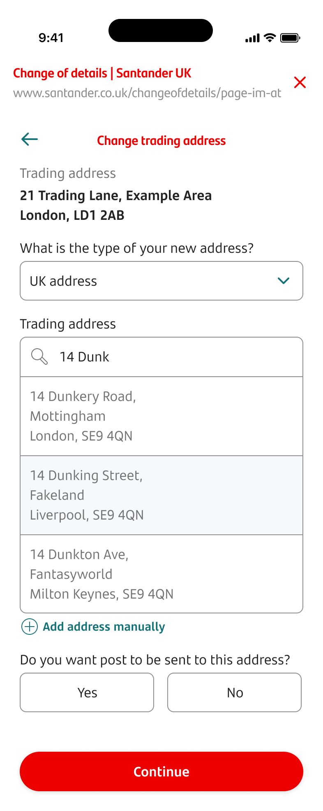The width and height of the screenshot is (323, 811).
Task: Pick 14 Dunkton Ave, Fantasyworld suggestion
Action: tap(161, 574)
